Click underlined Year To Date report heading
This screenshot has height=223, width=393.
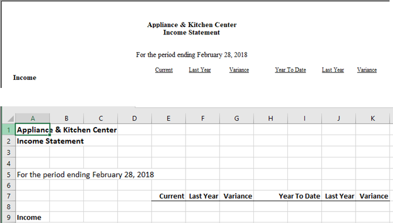[x=291, y=70]
